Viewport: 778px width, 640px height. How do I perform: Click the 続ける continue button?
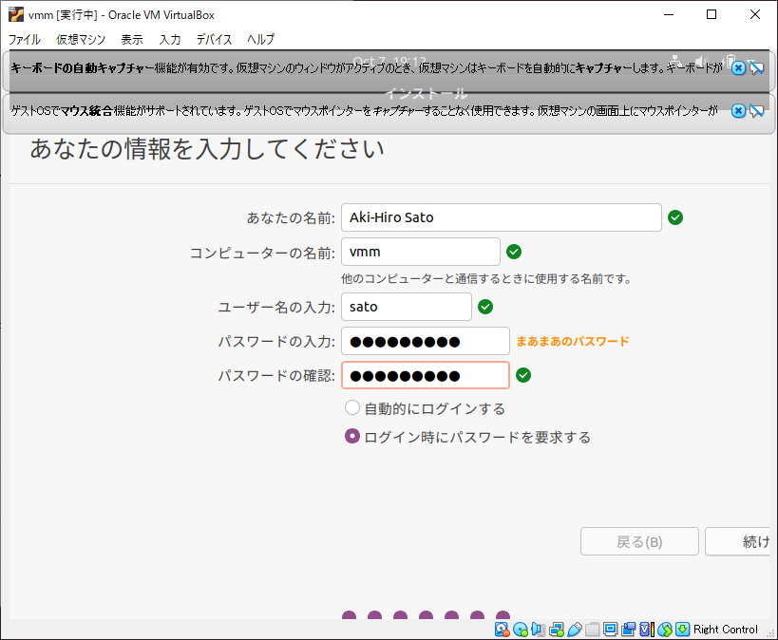[737, 541]
